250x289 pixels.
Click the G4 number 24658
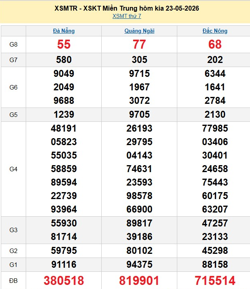coord(215,169)
